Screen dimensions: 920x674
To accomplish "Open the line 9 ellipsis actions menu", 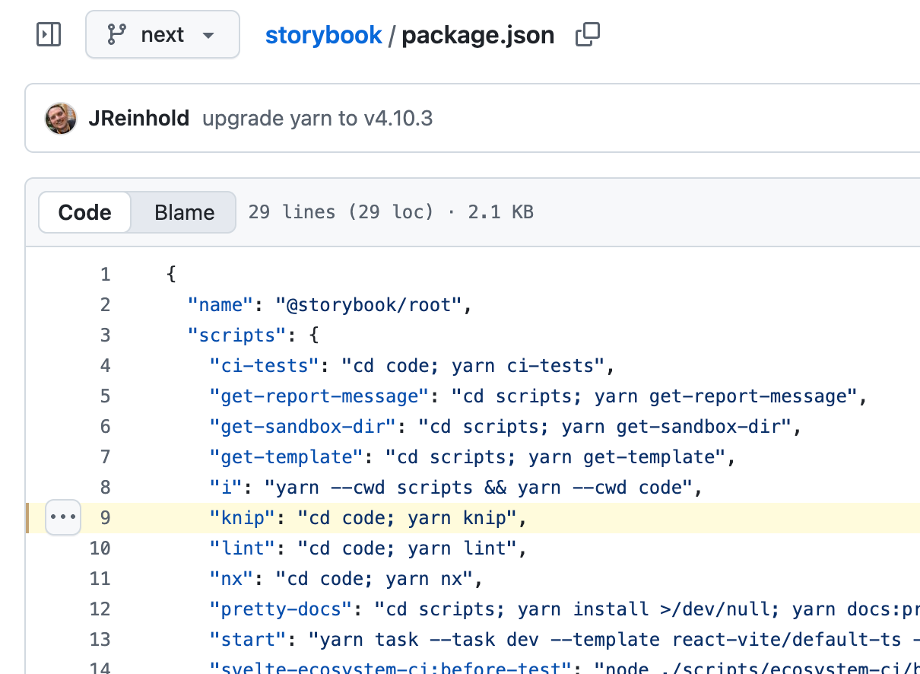I will tap(63, 517).
